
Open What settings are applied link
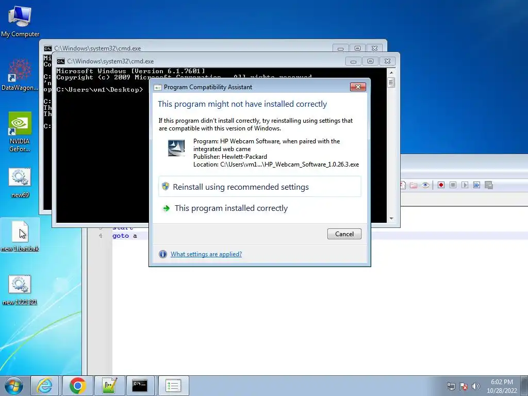coord(206,254)
